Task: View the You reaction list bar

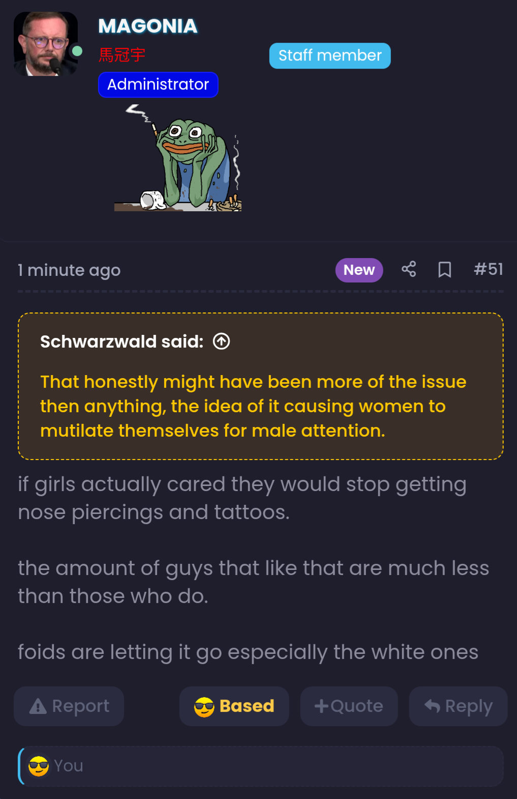Action: coord(261,766)
